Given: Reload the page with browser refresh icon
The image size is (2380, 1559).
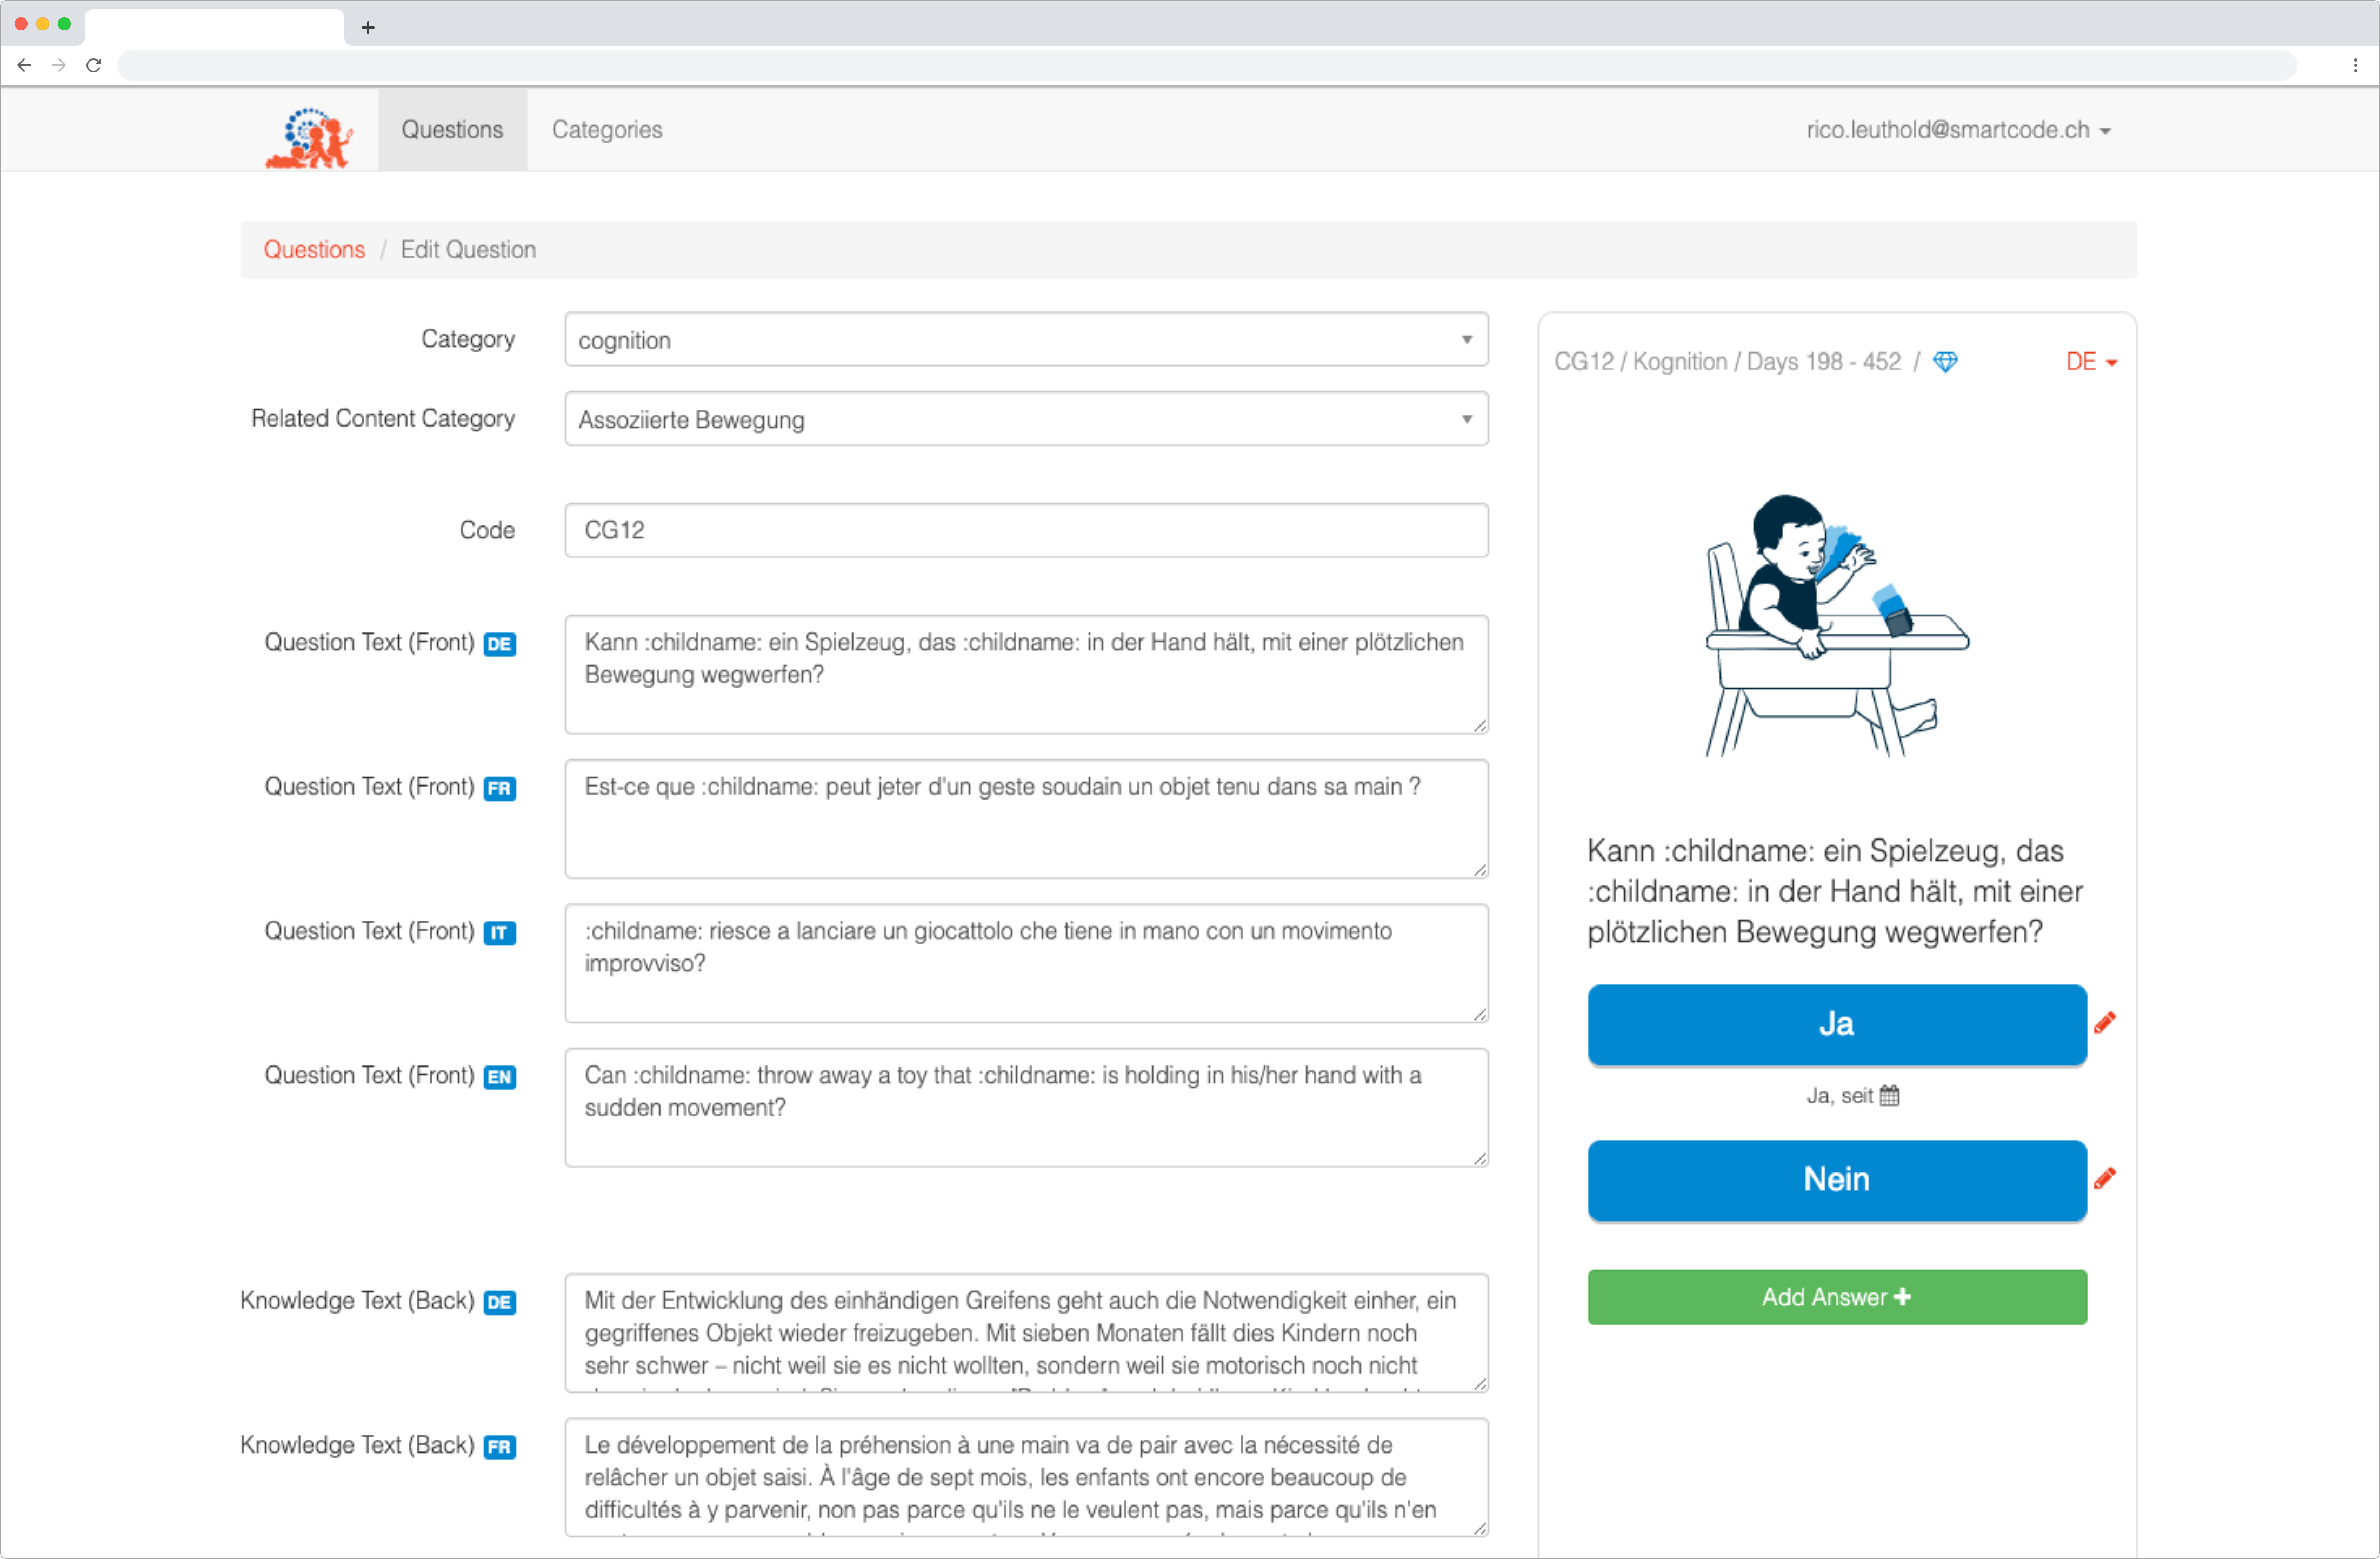Looking at the screenshot, I should 94,65.
